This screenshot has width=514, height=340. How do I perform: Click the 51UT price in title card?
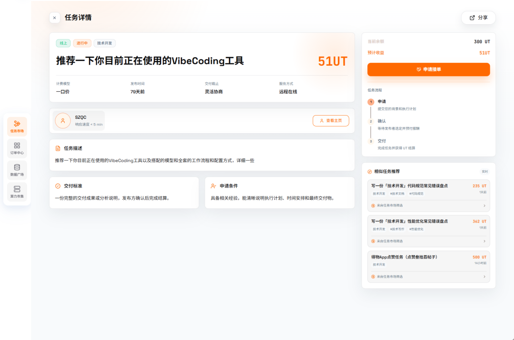pyautogui.click(x=332, y=61)
